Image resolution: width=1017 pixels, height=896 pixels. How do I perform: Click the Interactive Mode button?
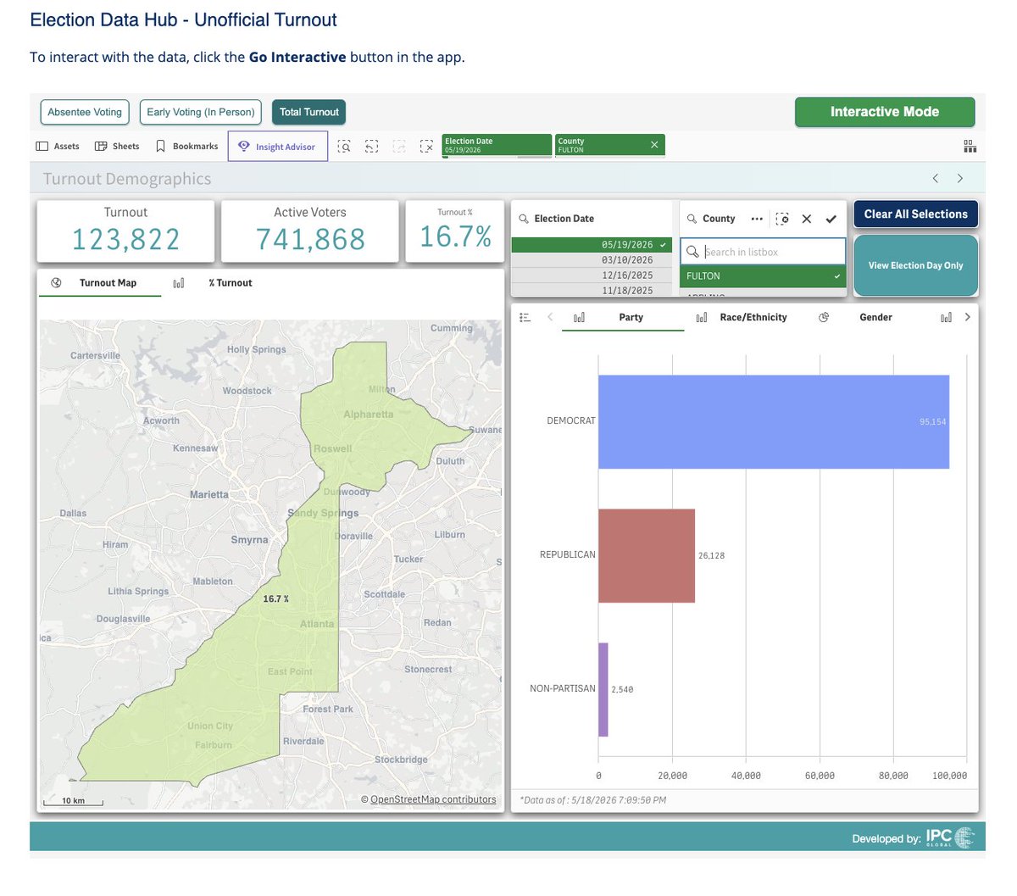(x=885, y=112)
